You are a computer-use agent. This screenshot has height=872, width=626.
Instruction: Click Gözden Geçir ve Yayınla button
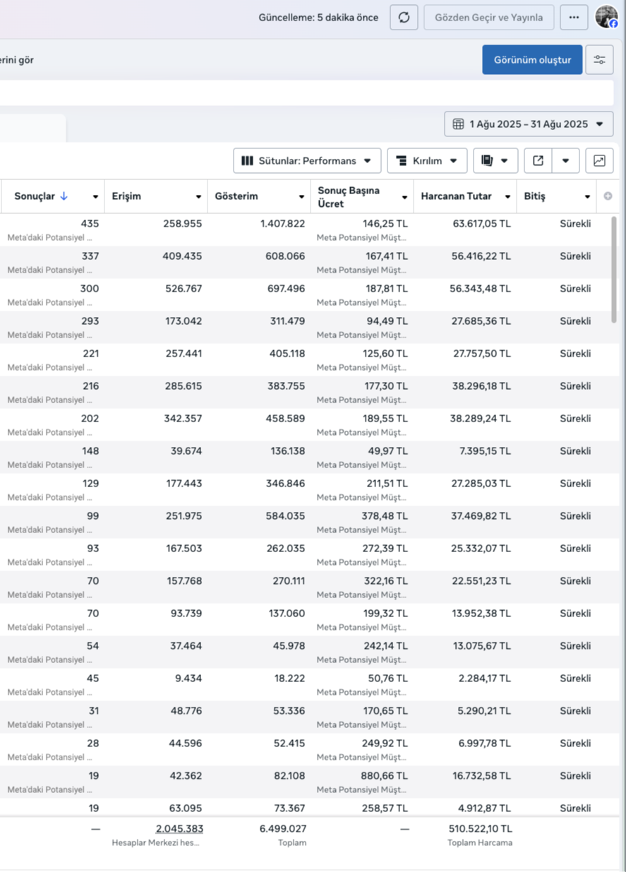(x=488, y=18)
